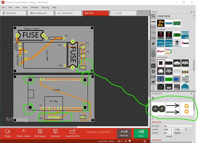Open the File menu
The image size is (198, 143).
click(3, 7)
